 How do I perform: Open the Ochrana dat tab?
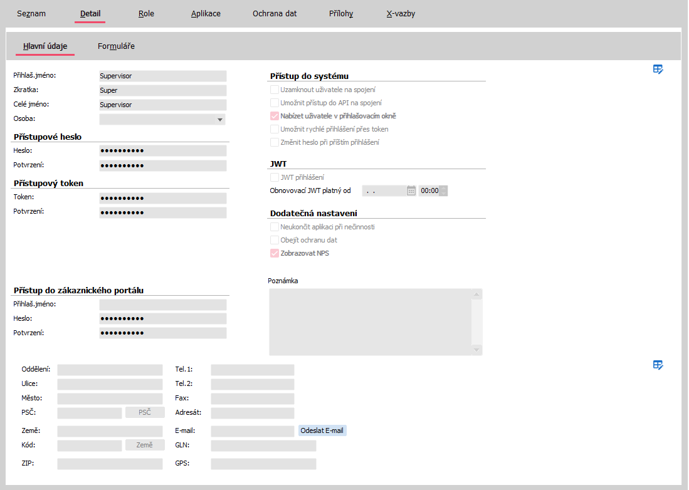click(x=275, y=13)
